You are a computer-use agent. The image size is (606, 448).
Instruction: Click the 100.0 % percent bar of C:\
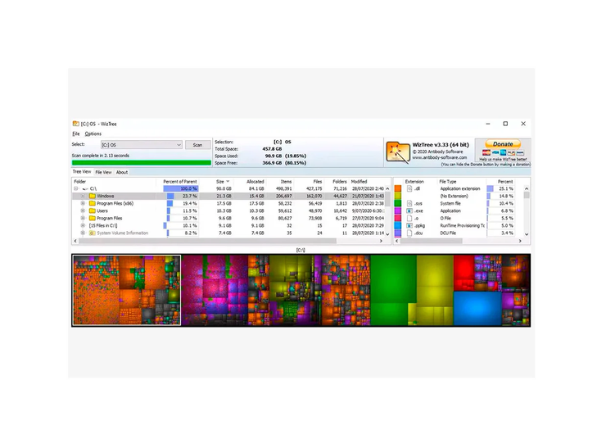[181, 188]
